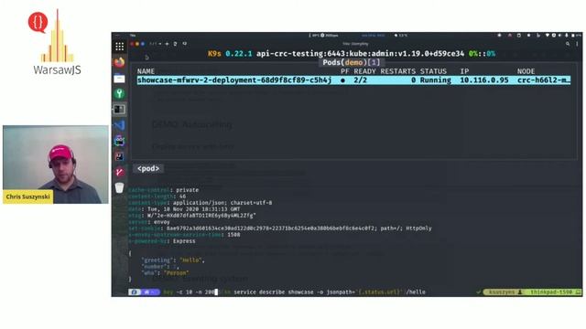Click the 2/2 ready value

coord(360,80)
